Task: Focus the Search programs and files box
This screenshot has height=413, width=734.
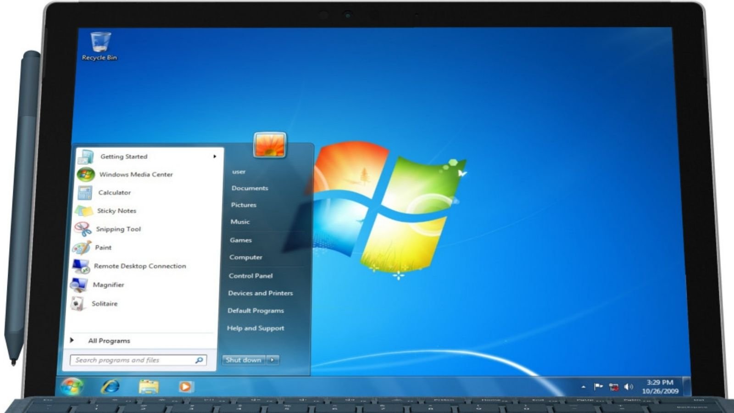Action: tap(138, 360)
